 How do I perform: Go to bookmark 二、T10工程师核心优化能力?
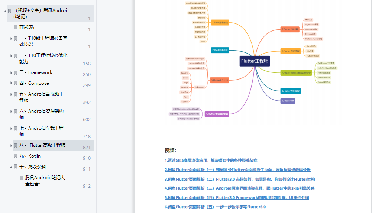click(43, 58)
